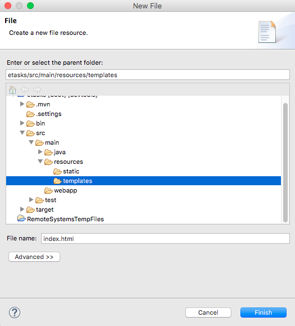Click the Back arrow in tree toolbar
The image size is (295, 326).
point(25,90)
